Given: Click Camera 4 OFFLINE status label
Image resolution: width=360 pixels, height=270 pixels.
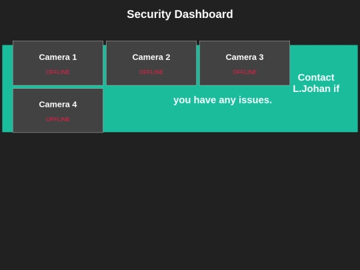Looking at the screenshot, I should [x=58, y=119].
